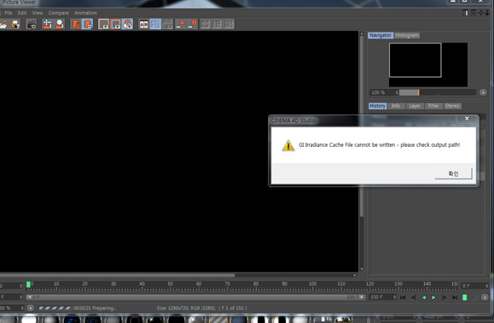Step to the next frame
This screenshot has height=323, width=494.
pyautogui.click(x=444, y=297)
